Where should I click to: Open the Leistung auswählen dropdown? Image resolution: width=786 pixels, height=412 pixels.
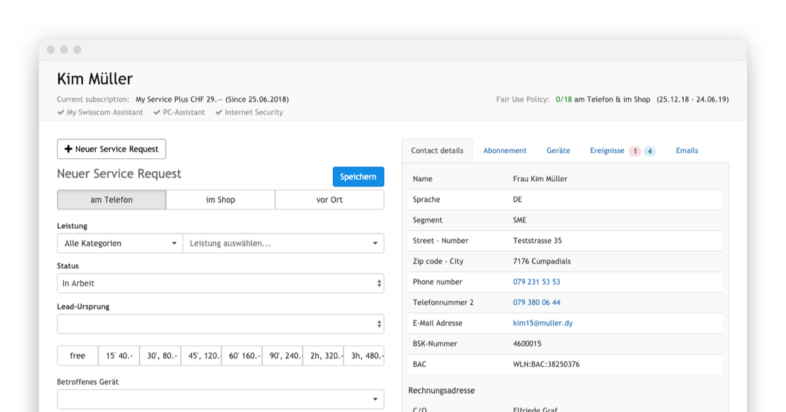coord(283,243)
